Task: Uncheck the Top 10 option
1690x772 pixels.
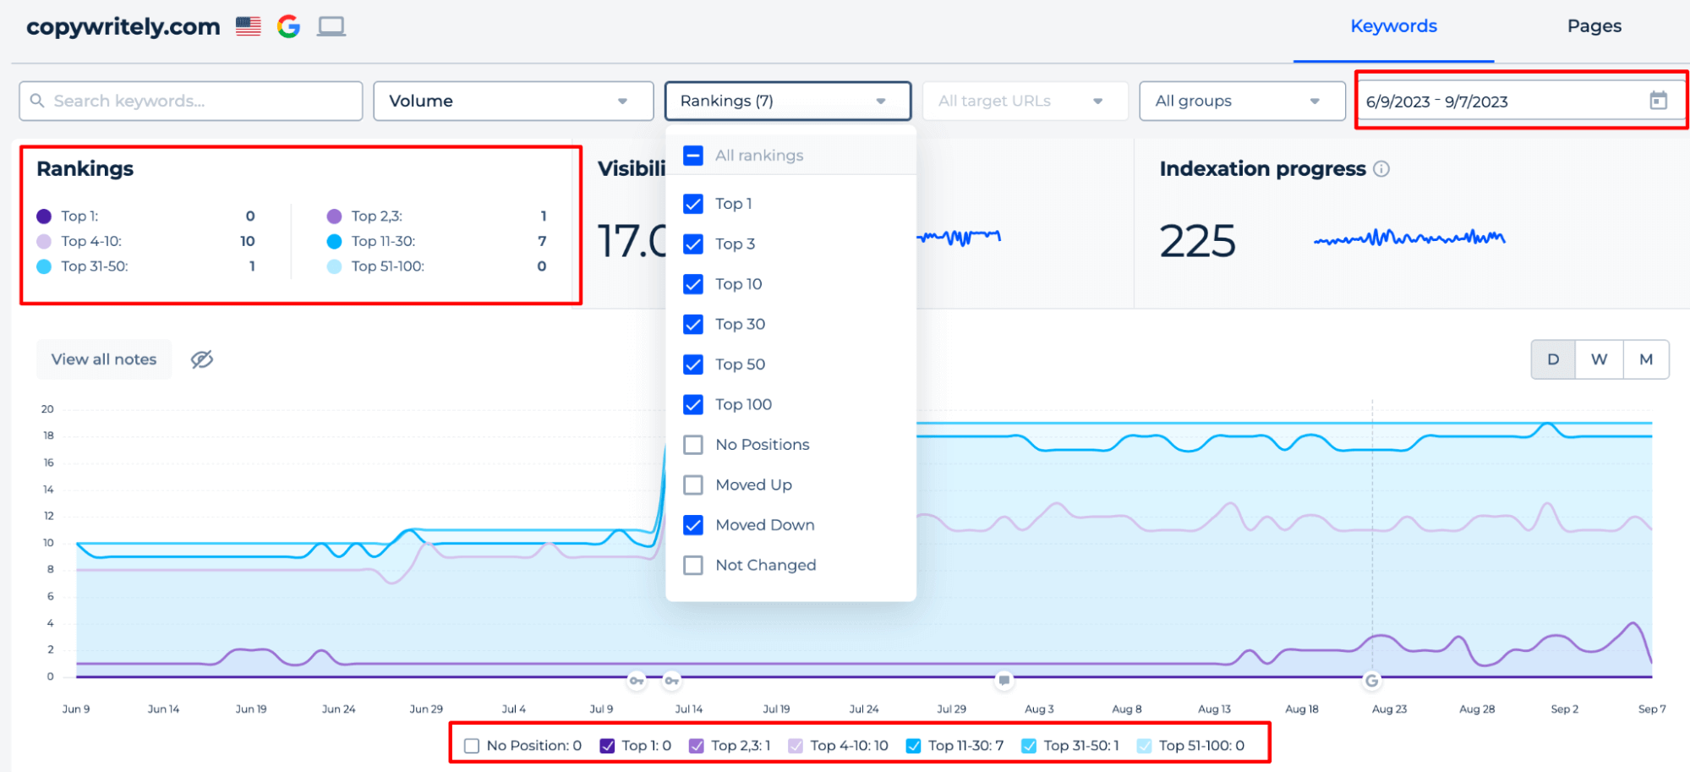Action: click(693, 284)
